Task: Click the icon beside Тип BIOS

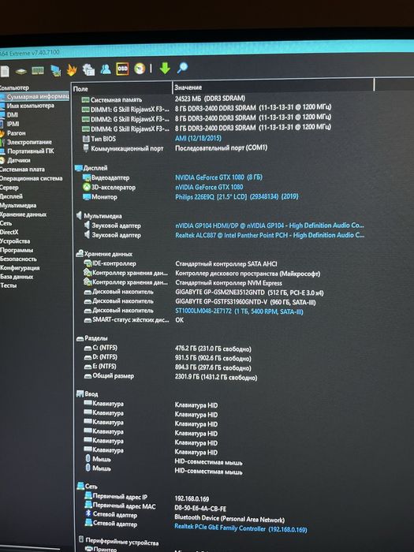Action: (x=86, y=139)
